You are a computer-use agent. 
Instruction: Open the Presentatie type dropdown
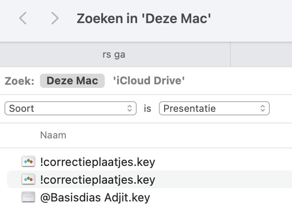coord(214,108)
